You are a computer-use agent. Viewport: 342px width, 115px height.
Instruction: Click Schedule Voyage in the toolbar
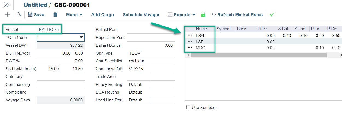141,15
